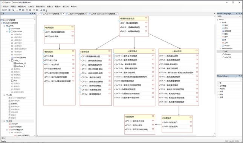Image resolution: width=243 pixels, height=143 pixels.
Task: Collapse the 工作流-DoDAF tree node
Action: (x=7, y=32)
